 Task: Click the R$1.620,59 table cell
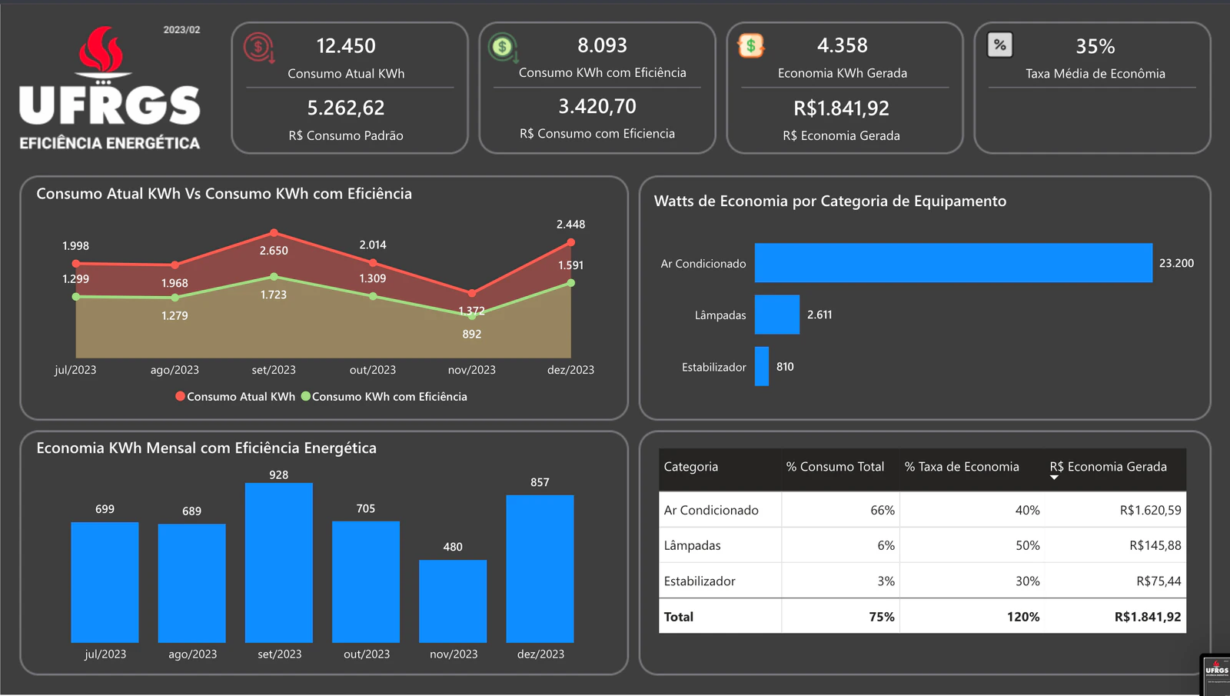pyautogui.click(x=1150, y=510)
